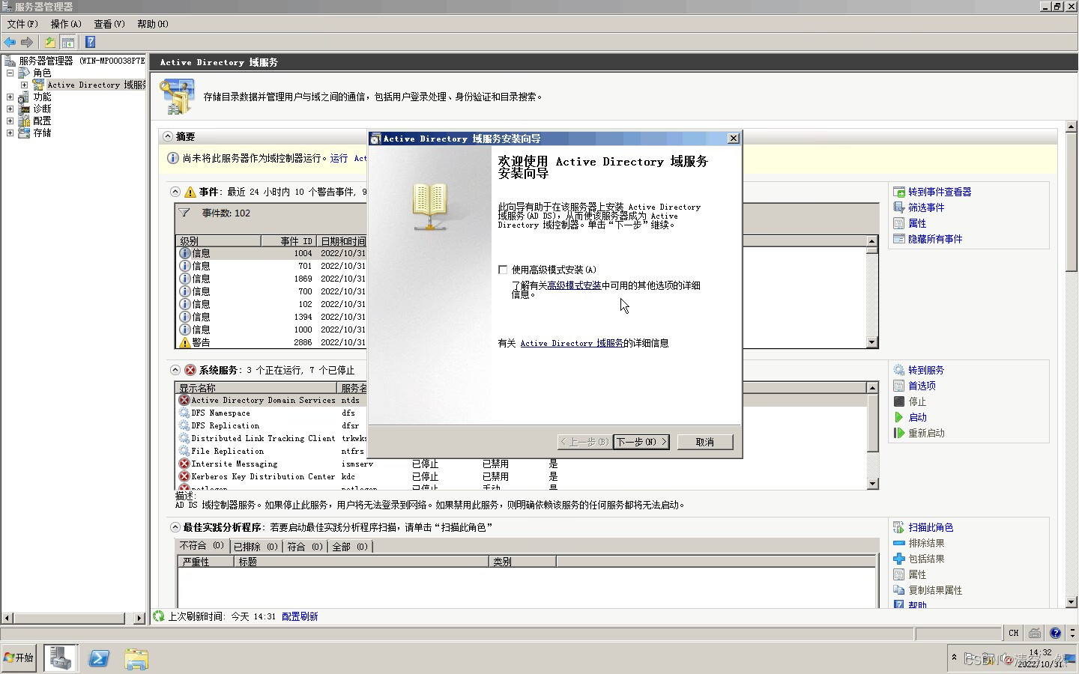Image resolution: width=1079 pixels, height=674 pixels.
Task: Click Next button in AD DS wizard
Action: [641, 442]
